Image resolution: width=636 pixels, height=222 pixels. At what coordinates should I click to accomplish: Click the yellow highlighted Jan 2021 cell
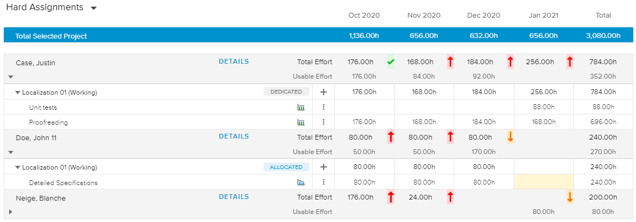543,182
